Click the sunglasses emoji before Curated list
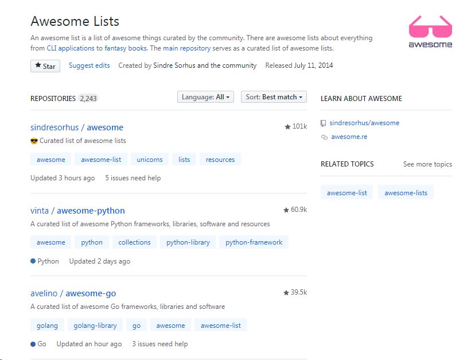 [34, 141]
